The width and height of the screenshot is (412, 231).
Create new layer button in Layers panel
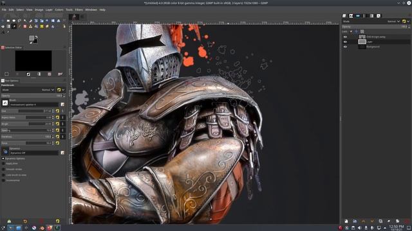tap(346, 221)
